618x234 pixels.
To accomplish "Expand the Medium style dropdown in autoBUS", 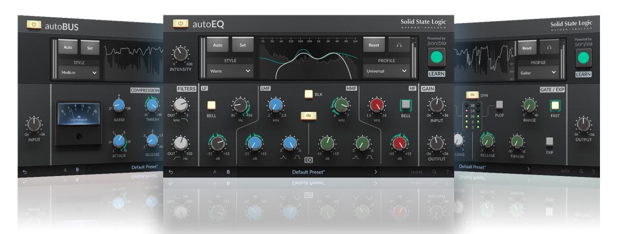I will coord(78,73).
